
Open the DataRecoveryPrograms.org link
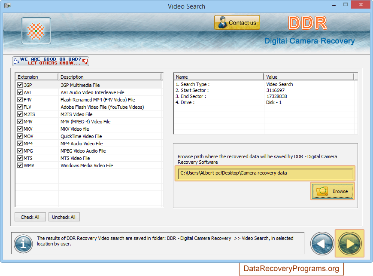pyautogui.click(x=291, y=269)
